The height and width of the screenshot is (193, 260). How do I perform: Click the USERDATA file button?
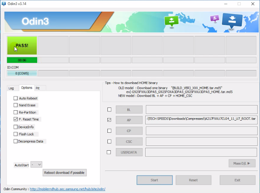pos(129,152)
